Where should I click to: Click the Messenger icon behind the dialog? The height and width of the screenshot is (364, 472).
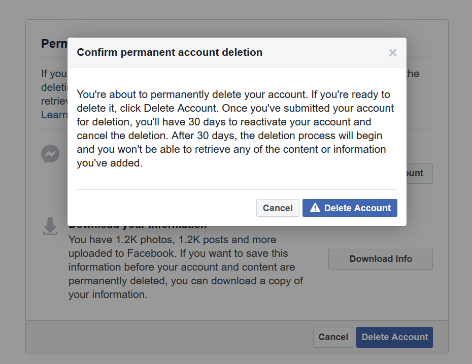click(50, 154)
